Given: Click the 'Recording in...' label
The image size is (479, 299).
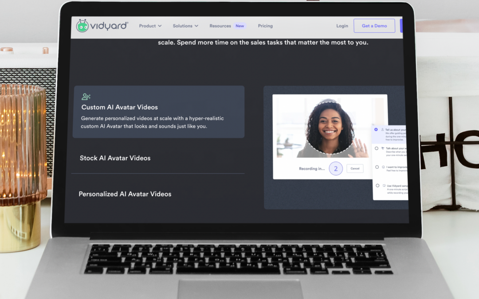Looking at the screenshot, I should (312, 169).
